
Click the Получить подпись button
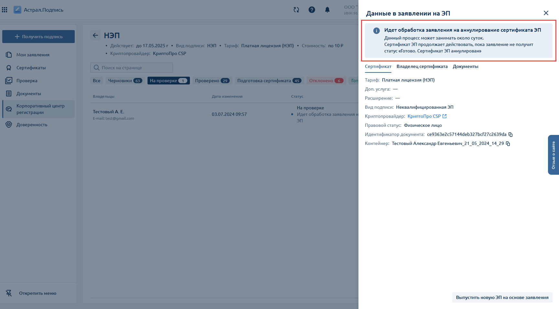point(38,37)
